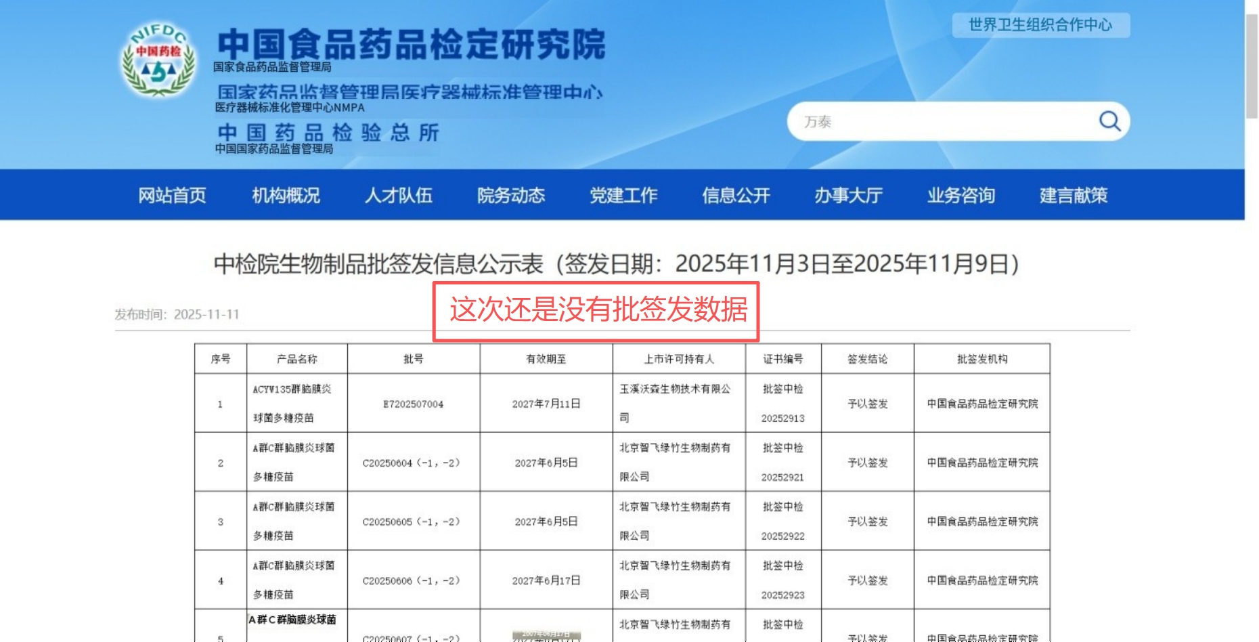Viewport: 1259px width, 642px height.
Task: Open the 机构概况 menu
Action: (x=286, y=195)
